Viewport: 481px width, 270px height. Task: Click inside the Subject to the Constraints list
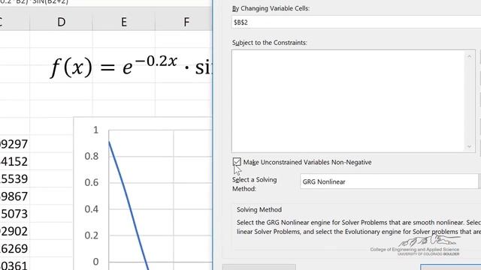tap(349, 101)
